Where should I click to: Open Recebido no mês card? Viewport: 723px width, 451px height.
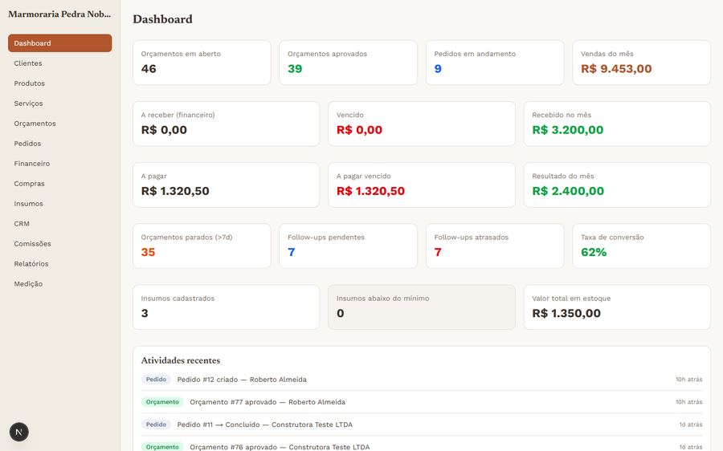pyautogui.click(x=617, y=124)
